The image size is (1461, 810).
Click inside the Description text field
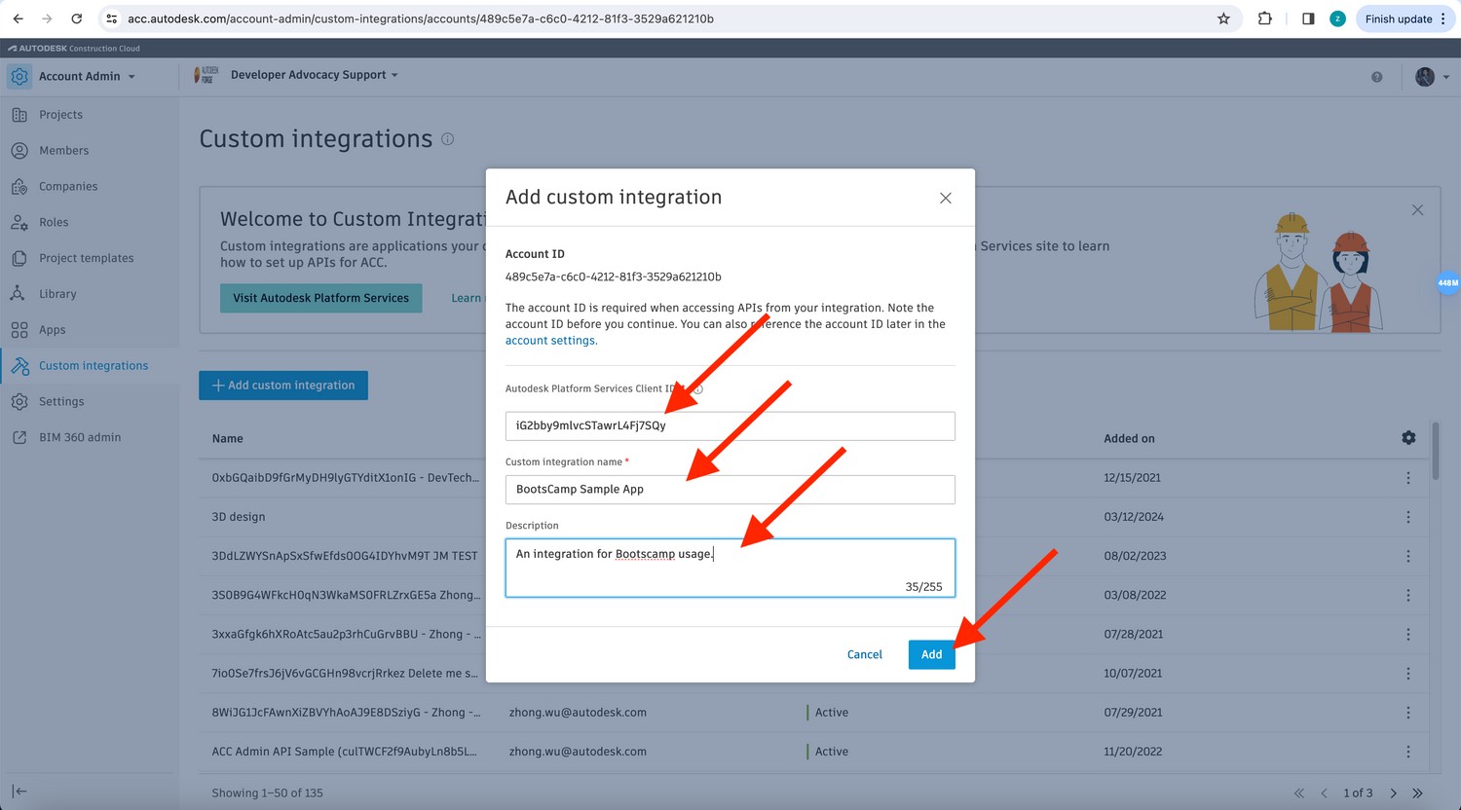729,568
